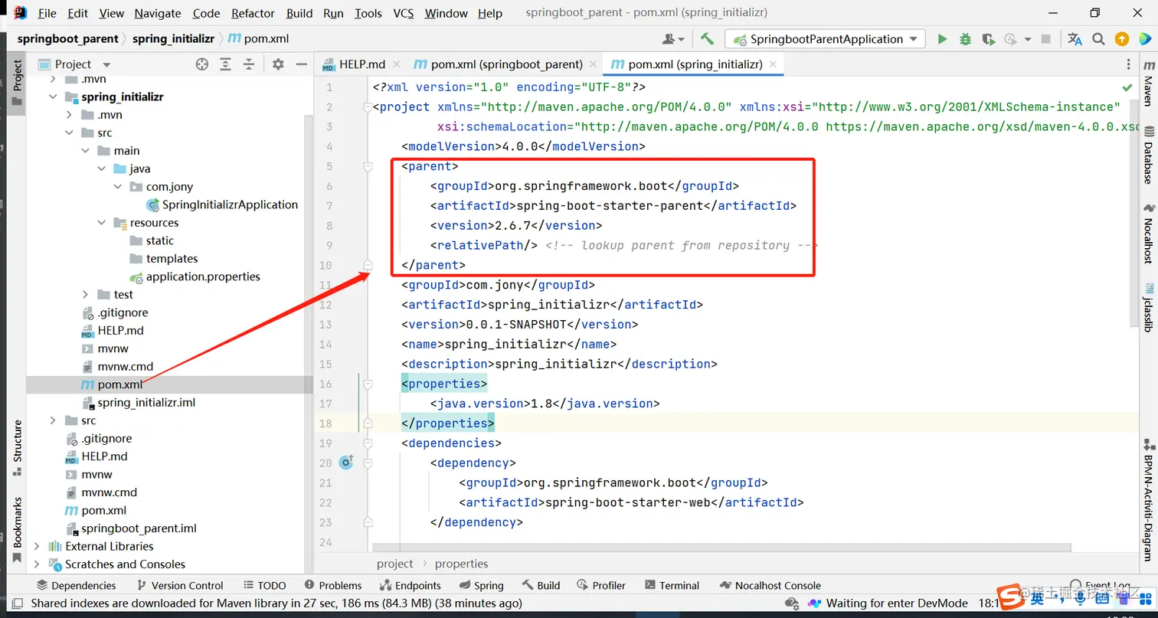The height and width of the screenshot is (618, 1158).
Task: Run the application with the green play icon
Action: coord(942,39)
